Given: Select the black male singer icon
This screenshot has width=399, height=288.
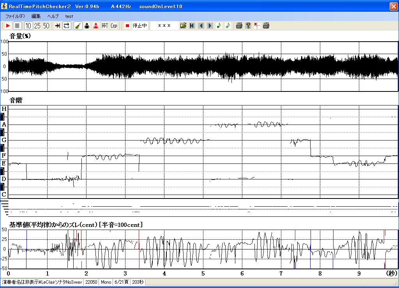Looking at the screenshot, I should coord(87,26).
